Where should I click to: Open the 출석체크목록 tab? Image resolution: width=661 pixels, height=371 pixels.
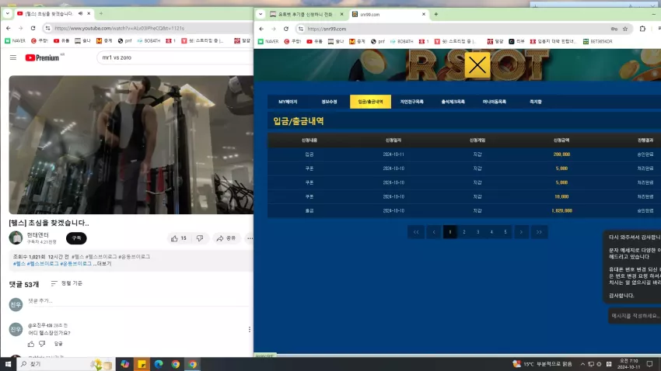tap(453, 102)
